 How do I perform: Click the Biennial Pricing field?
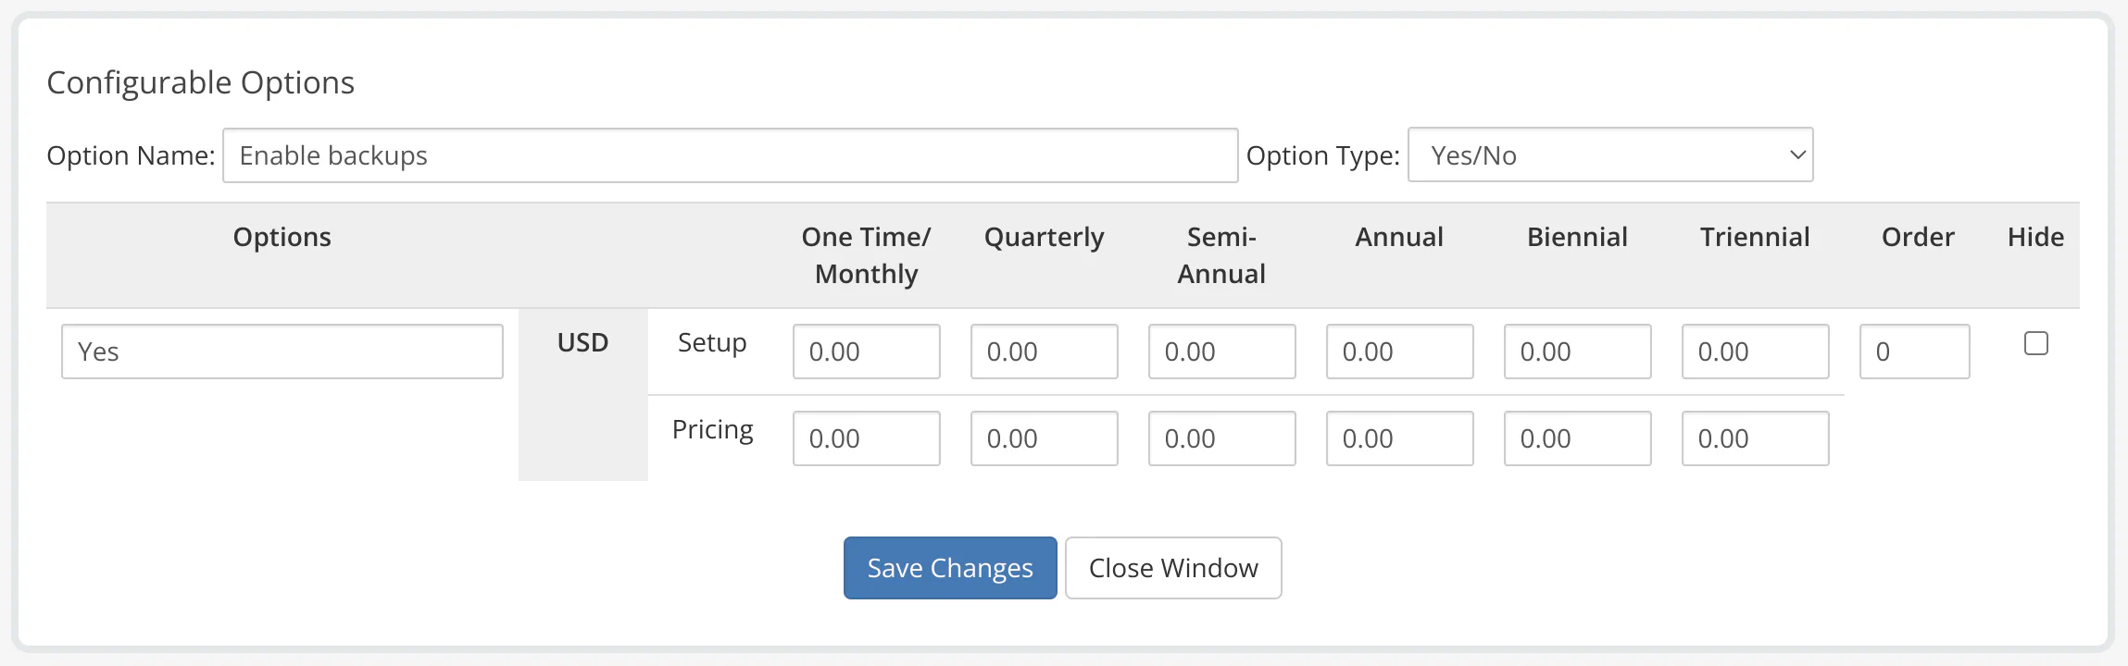point(1577,438)
